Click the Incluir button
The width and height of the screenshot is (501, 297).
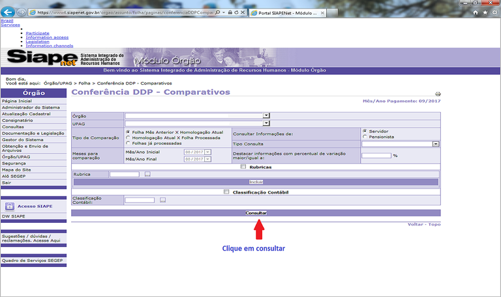(256, 182)
